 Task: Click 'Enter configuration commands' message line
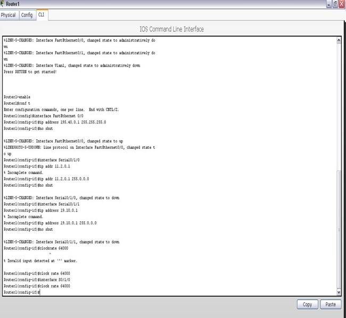(x=61, y=110)
